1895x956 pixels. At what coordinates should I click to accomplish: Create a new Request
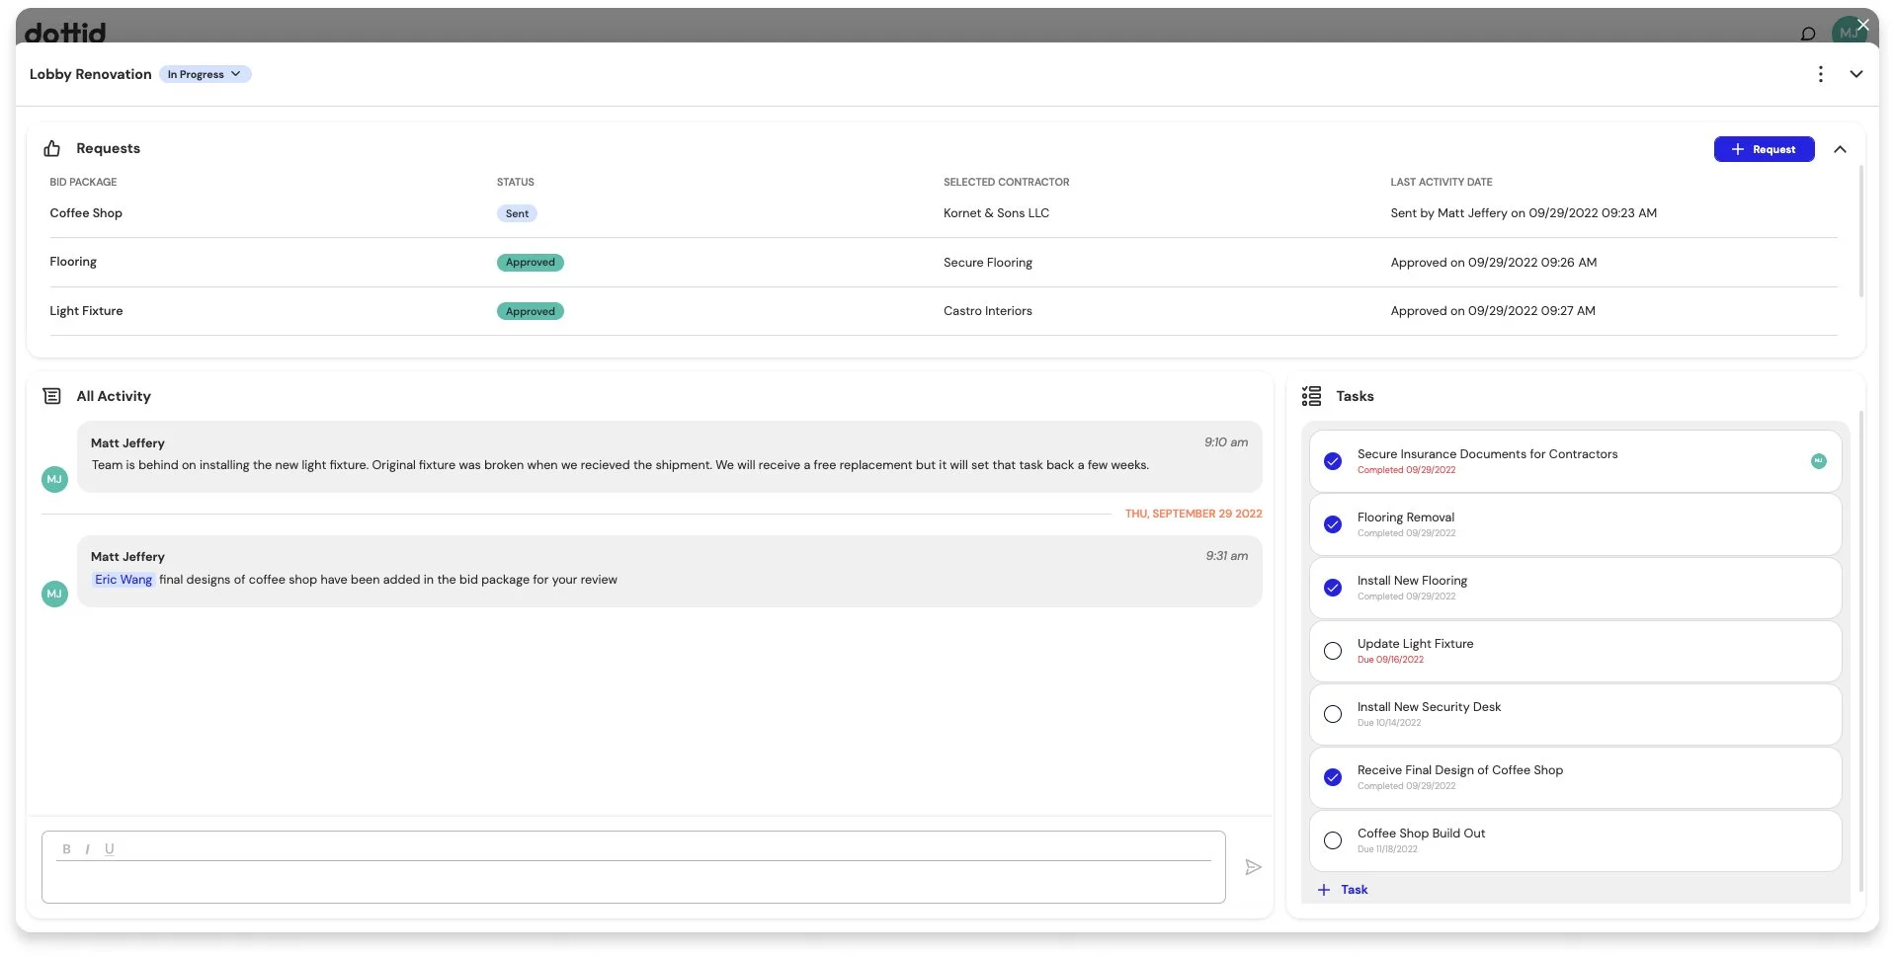point(1764,149)
